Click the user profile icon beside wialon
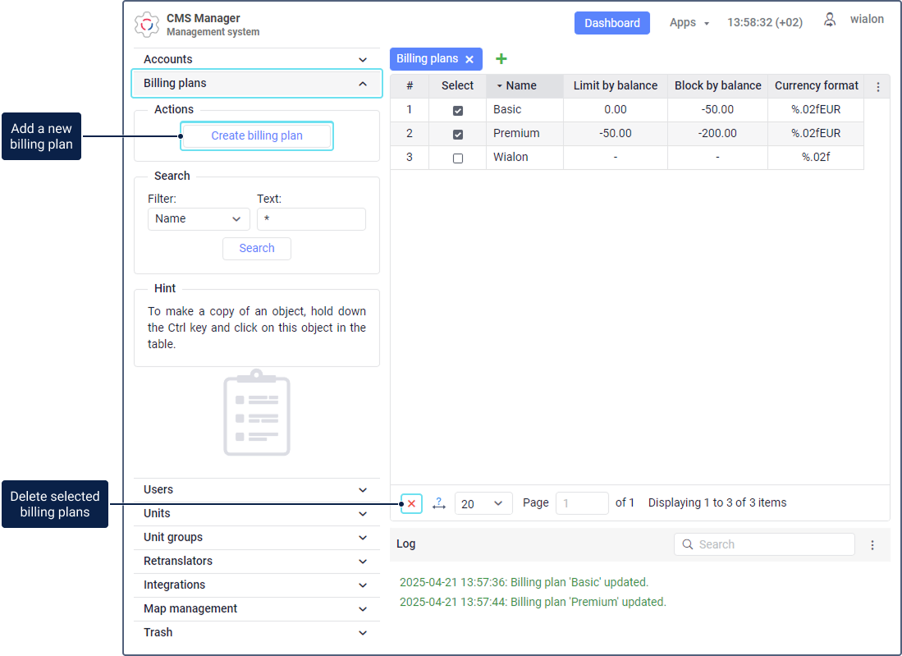The height and width of the screenshot is (656, 902). pyautogui.click(x=830, y=21)
